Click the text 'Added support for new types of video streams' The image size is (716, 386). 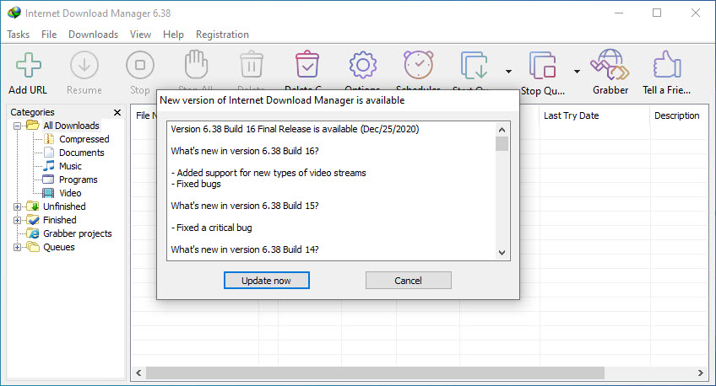[x=271, y=173]
